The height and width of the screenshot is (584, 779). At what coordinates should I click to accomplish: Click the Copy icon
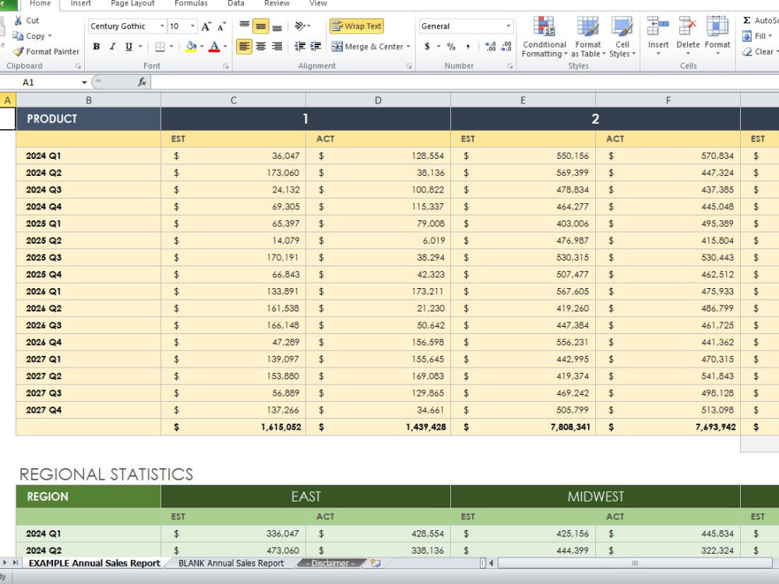click(18, 36)
